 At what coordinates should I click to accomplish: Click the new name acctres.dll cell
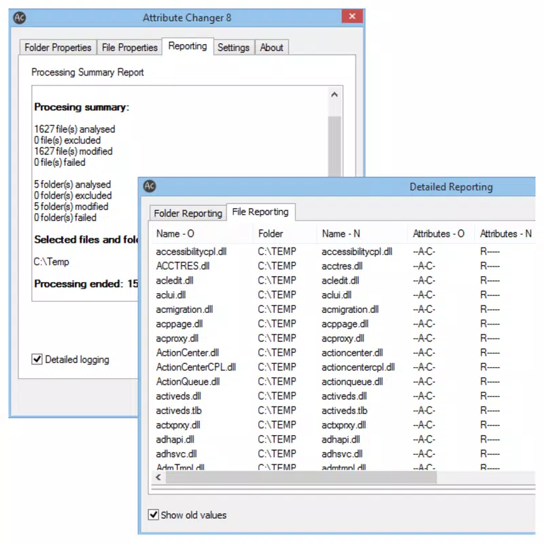pyautogui.click(x=342, y=266)
